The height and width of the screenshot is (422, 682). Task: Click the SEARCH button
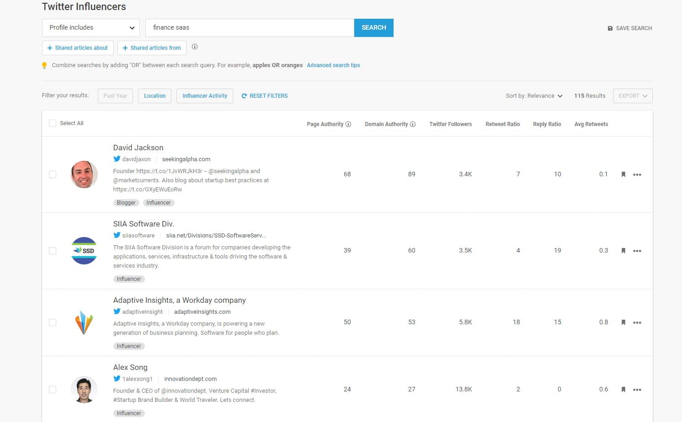pos(374,28)
